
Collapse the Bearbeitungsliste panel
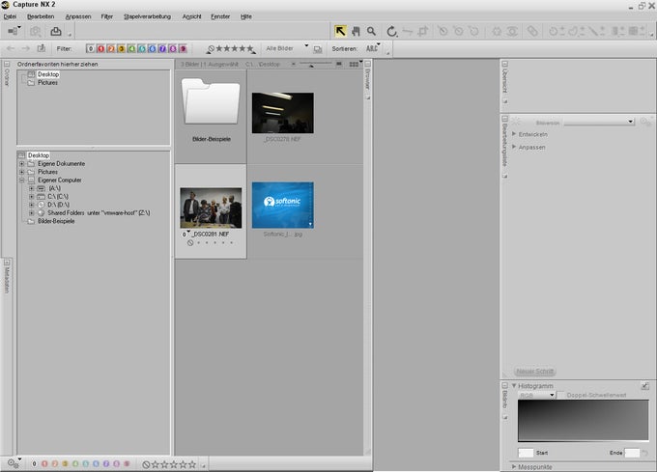click(505, 119)
